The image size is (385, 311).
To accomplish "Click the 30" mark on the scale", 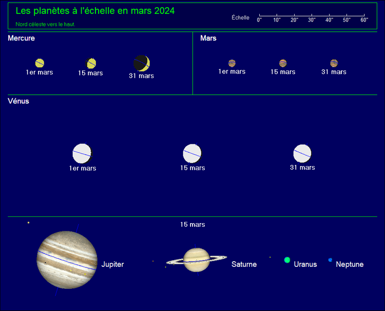I will click(312, 20).
